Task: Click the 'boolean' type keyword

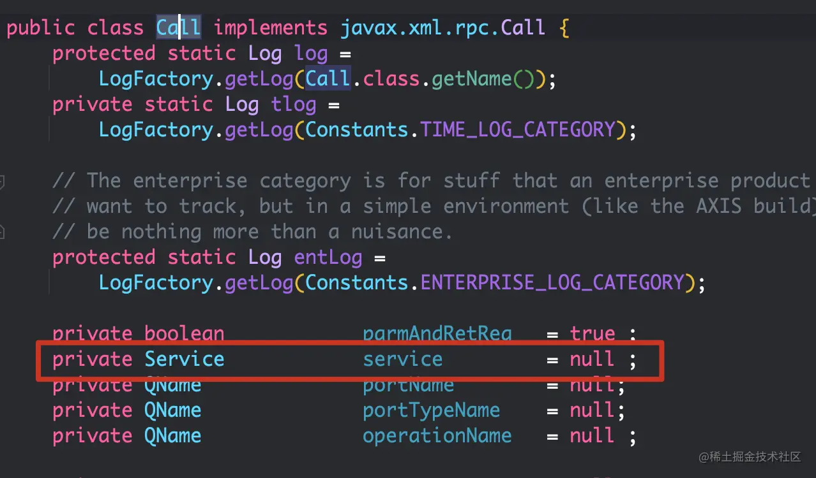Action: [184, 334]
